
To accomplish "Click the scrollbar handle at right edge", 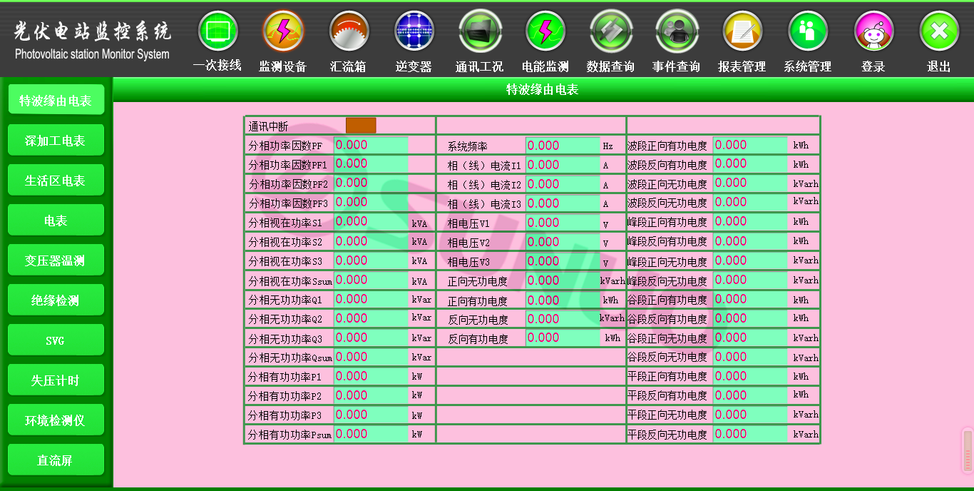I will point(967,450).
